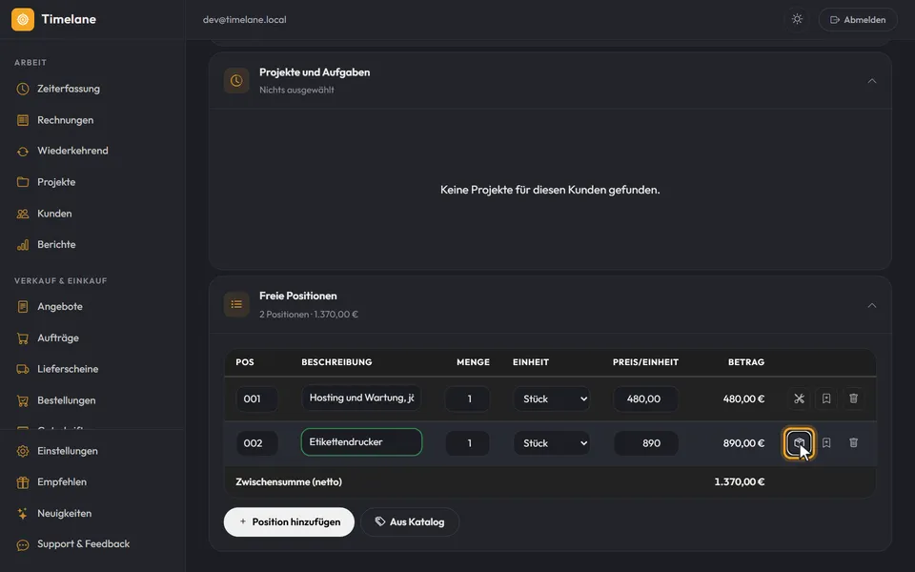The width and height of the screenshot is (915, 572).
Task: Click the Einstellungen gear icon
Action: 23,451
